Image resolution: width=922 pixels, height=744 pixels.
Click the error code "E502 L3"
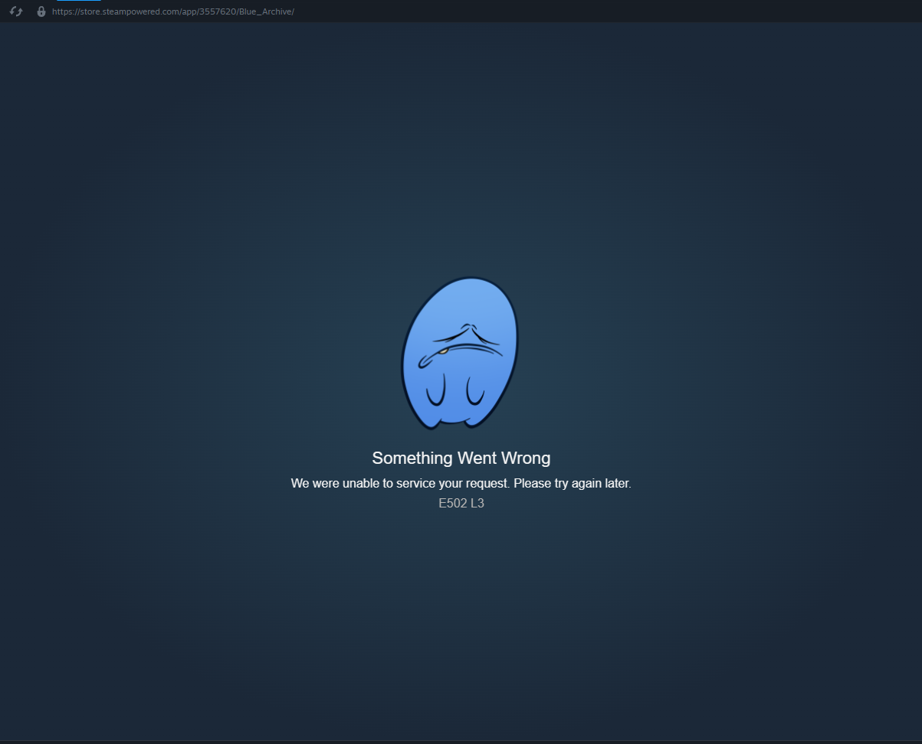[461, 504]
